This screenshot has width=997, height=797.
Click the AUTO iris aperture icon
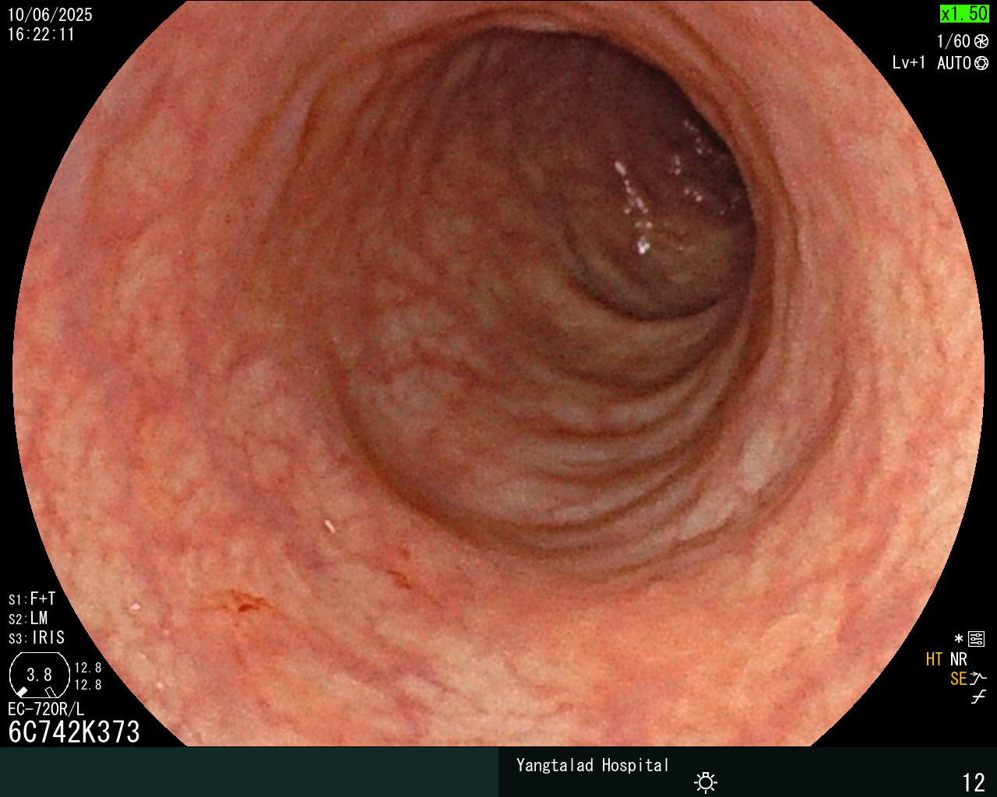[x=981, y=63]
